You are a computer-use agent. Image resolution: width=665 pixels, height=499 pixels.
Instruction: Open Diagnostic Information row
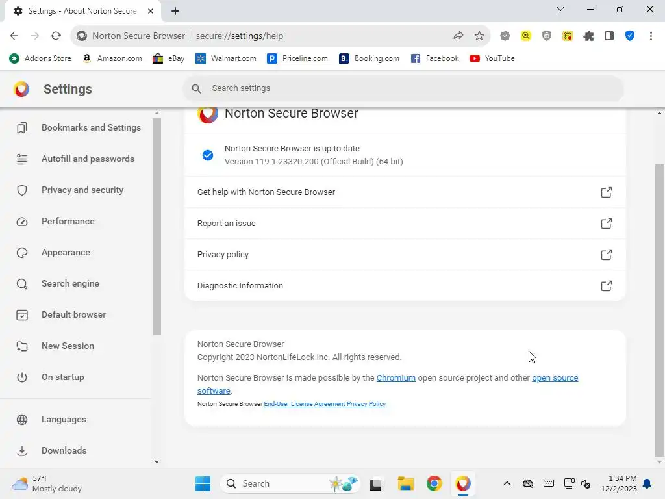click(405, 286)
